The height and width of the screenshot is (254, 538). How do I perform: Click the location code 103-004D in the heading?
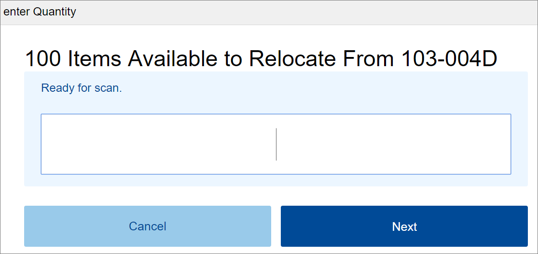click(x=449, y=59)
